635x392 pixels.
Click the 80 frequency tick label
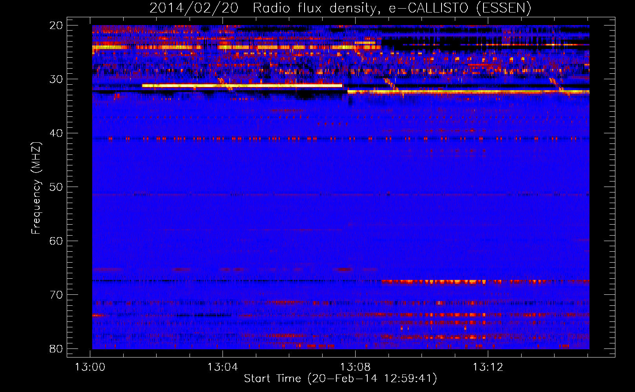(x=56, y=348)
